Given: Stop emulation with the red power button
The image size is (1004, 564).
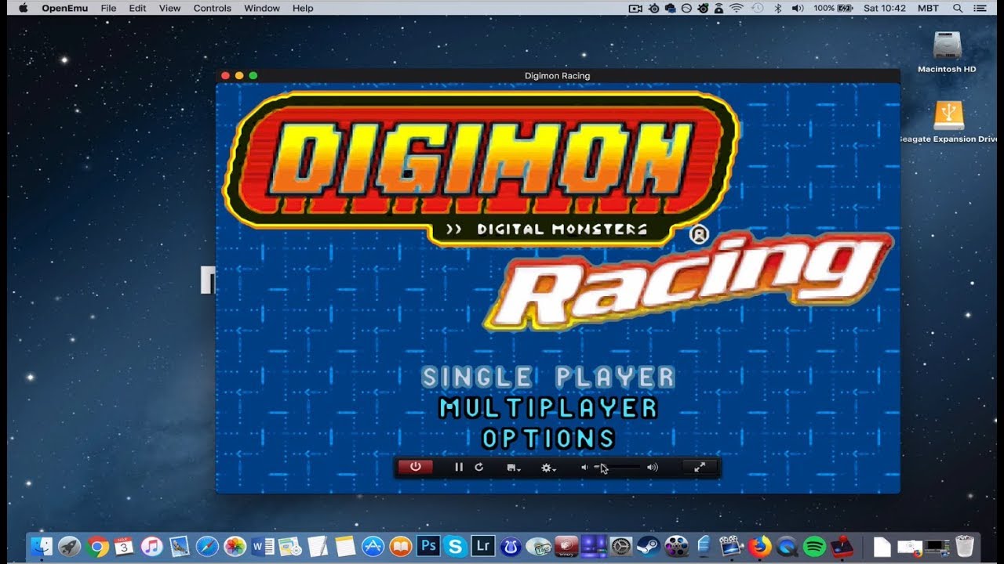Looking at the screenshot, I should pyautogui.click(x=416, y=467).
